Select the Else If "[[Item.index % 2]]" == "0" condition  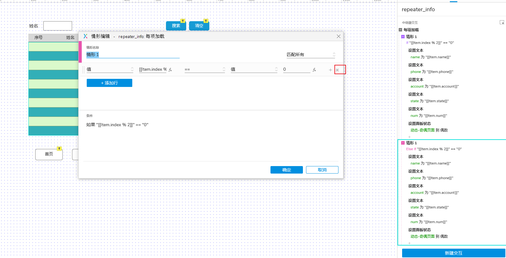pyautogui.click(x=434, y=149)
